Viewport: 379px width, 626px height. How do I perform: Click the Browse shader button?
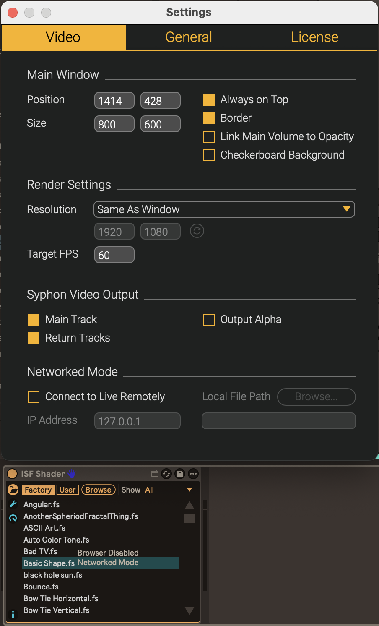tap(98, 490)
